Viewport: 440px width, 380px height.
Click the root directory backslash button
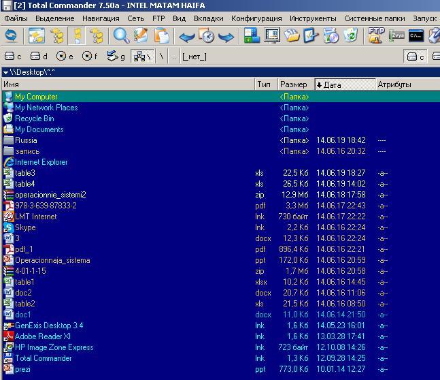(163, 57)
